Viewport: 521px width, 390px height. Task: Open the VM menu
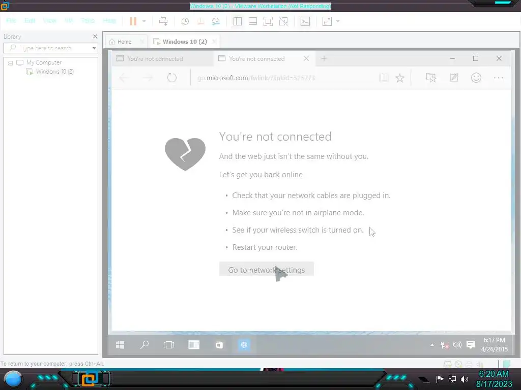[x=69, y=21]
